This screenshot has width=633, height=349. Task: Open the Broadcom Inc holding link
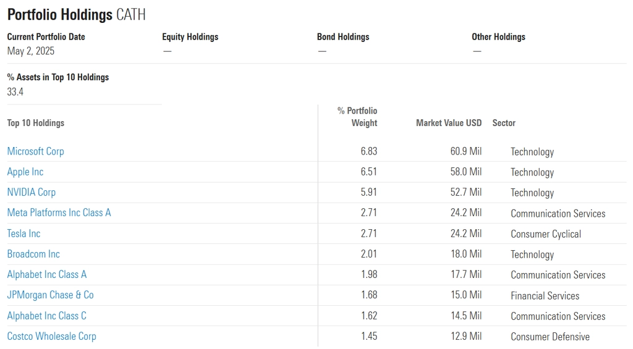(x=33, y=254)
